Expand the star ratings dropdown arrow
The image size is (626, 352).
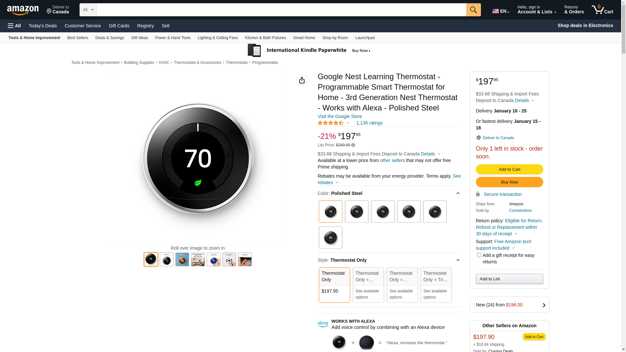pos(348,123)
